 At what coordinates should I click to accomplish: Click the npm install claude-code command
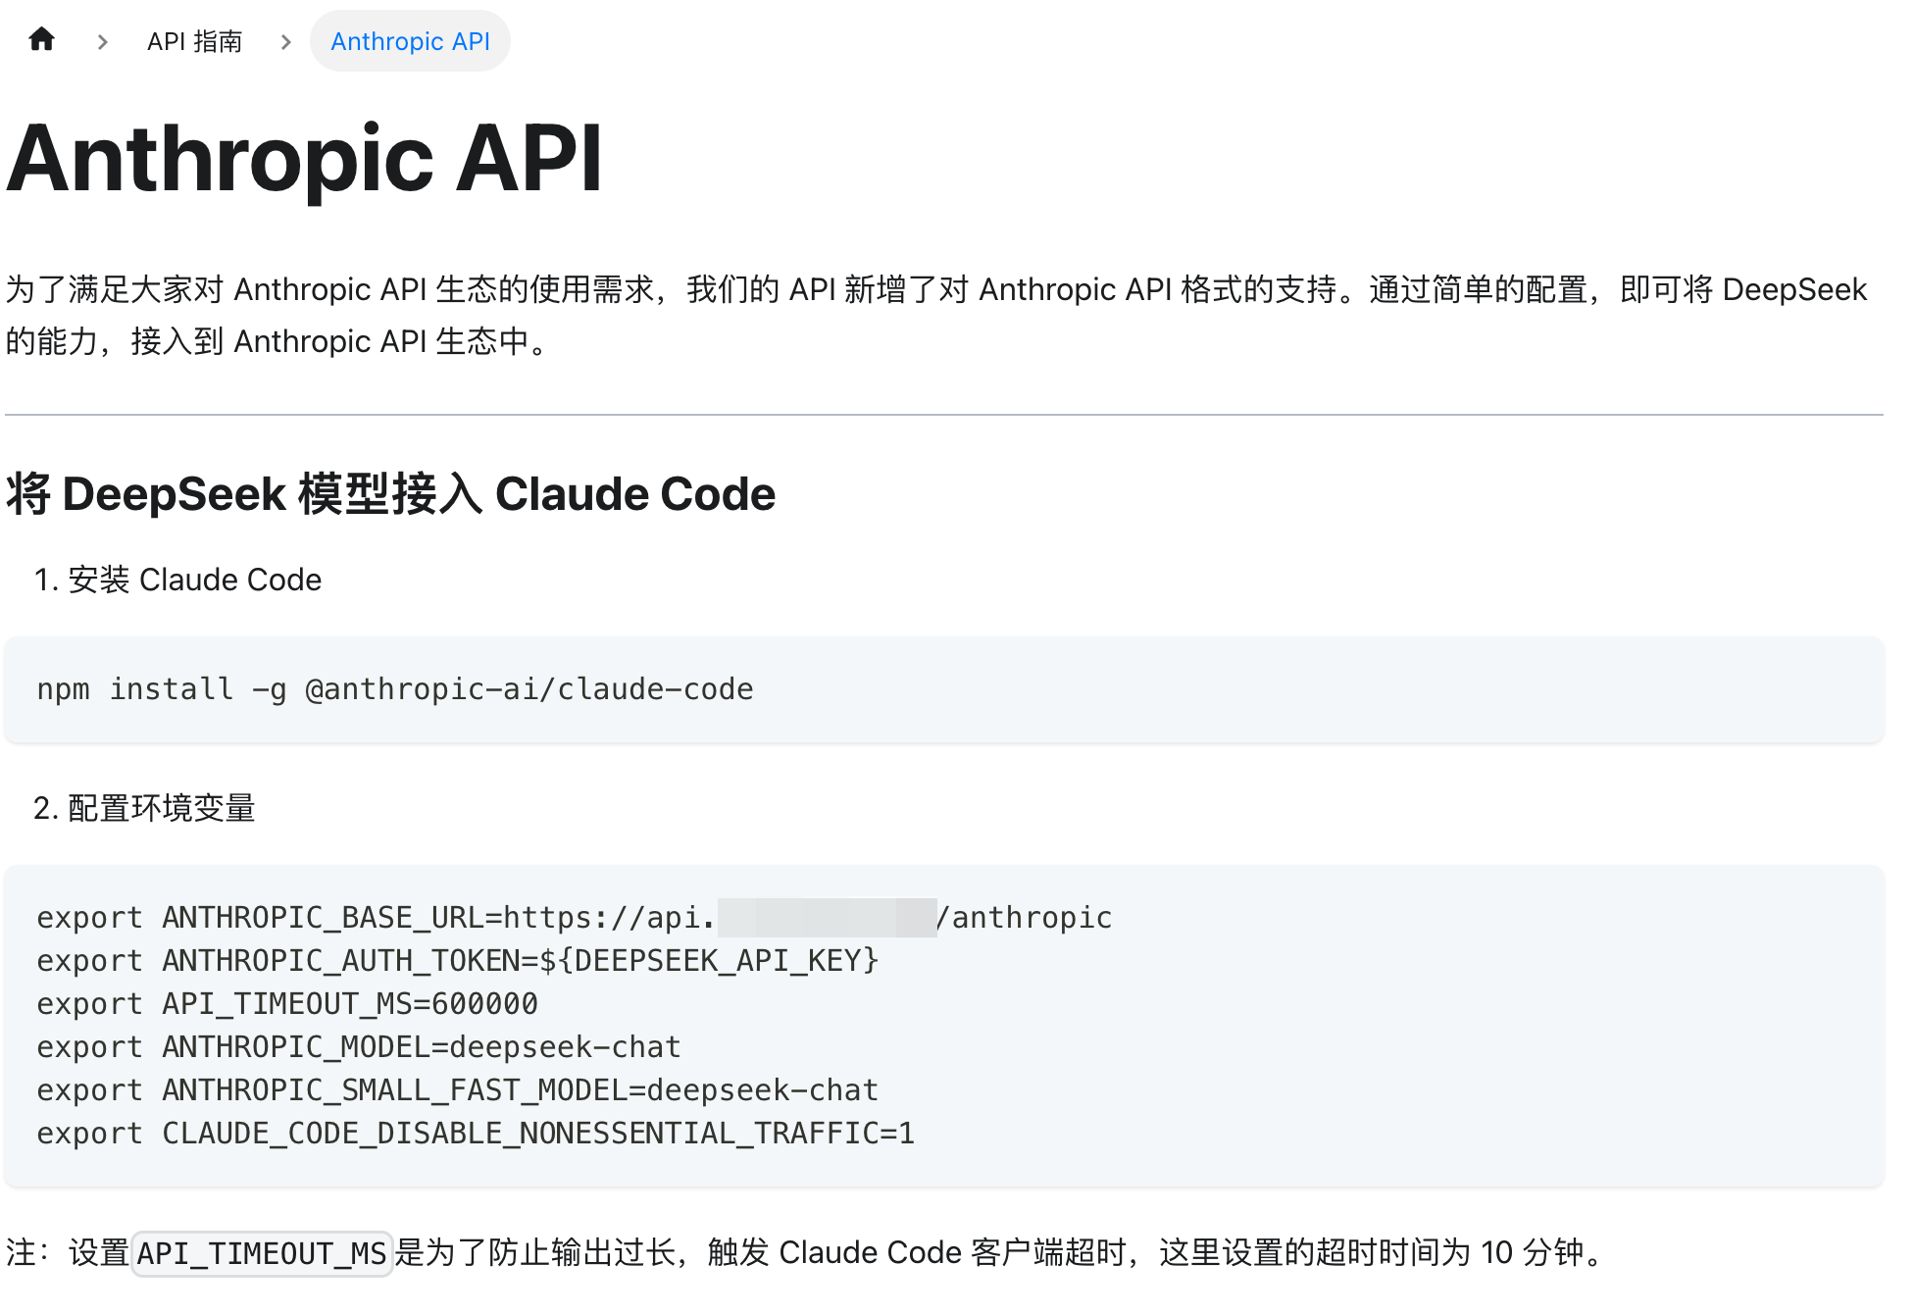tap(394, 689)
